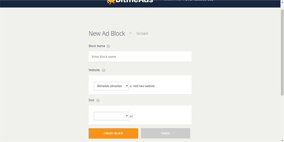
Task: Click the Block Name help question icon
Action: (109, 46)
